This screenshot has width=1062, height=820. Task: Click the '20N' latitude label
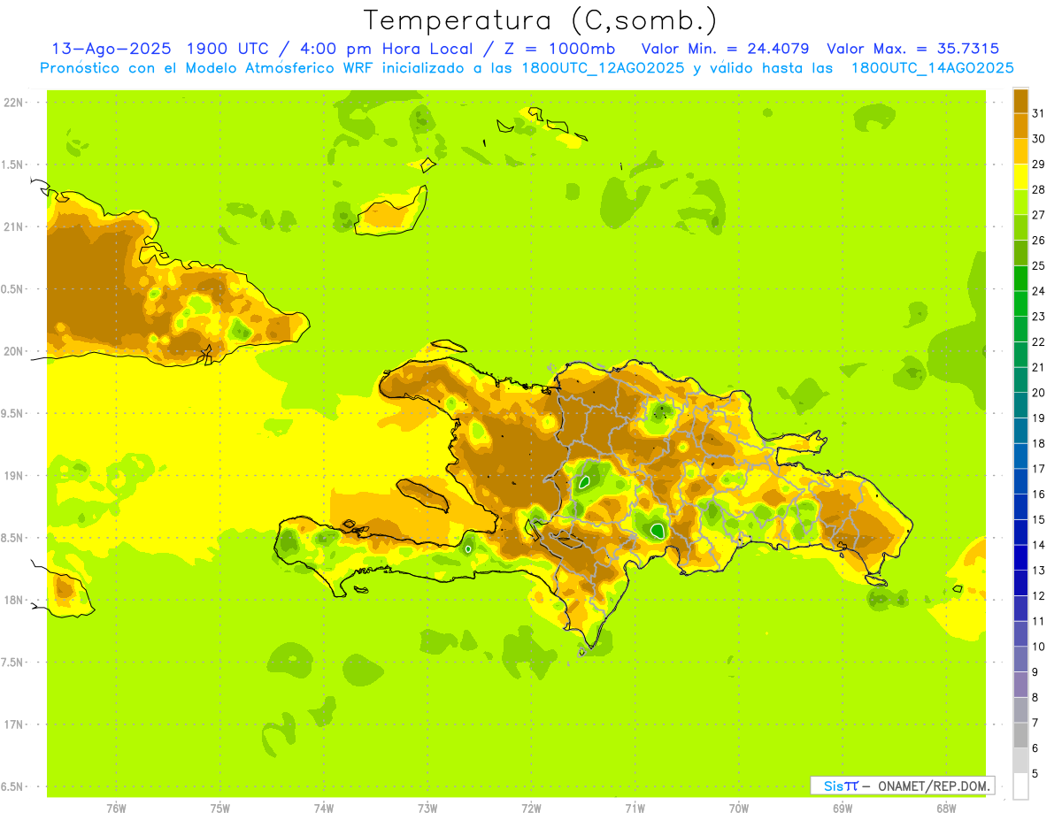coord(14,351)
